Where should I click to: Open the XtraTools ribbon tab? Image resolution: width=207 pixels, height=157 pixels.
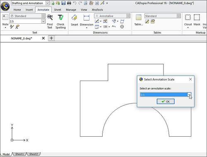coord(97,10)
